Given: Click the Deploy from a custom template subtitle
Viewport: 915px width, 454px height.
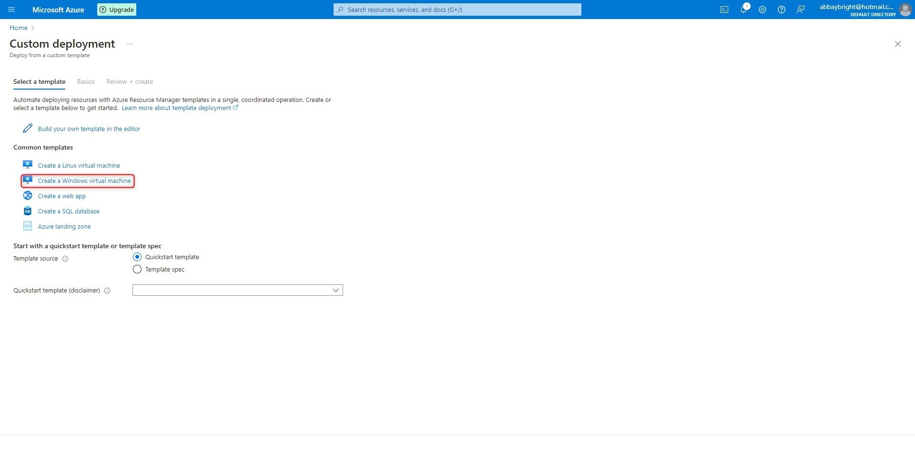Looking at the screenshot, I should point(50,55).
